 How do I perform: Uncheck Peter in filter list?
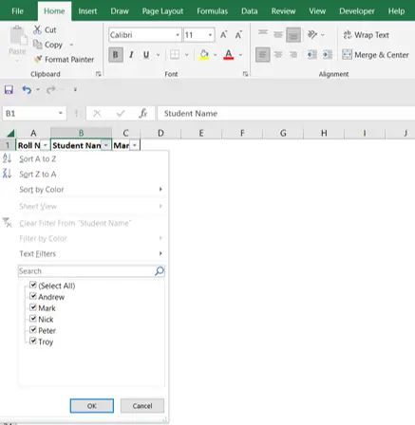(x=33, y=330)
